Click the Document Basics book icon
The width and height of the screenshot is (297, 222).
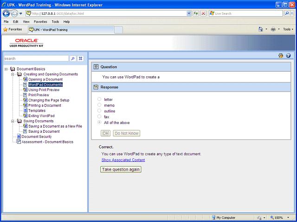tap(13, 69)
